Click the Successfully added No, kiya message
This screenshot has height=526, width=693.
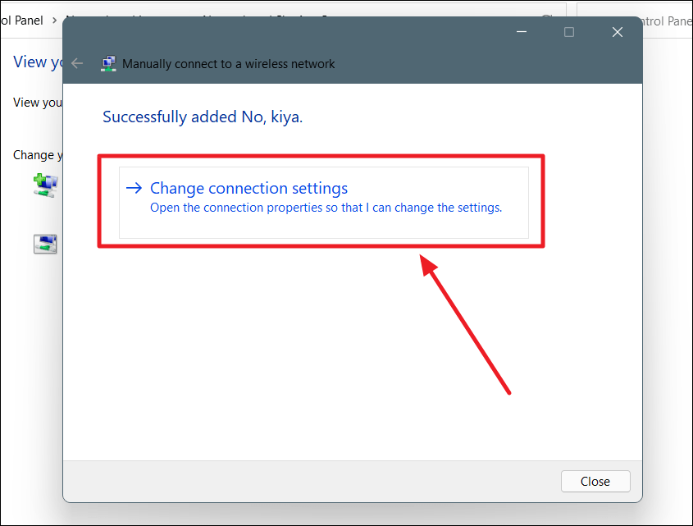203,117
